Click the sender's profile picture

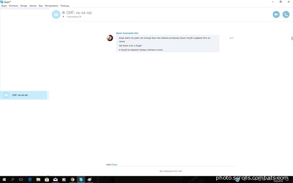110,38
